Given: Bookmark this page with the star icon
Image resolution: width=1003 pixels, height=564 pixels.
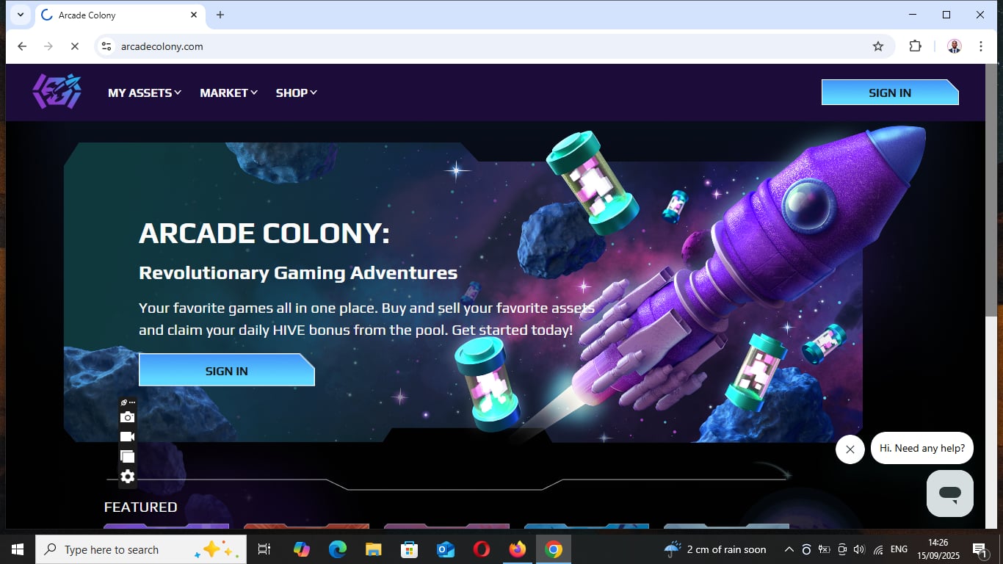Looking at the screenshot, I should tap(878, 46).
